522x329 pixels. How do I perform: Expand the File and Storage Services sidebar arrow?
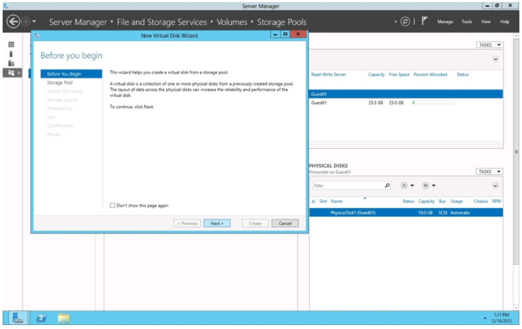pos(19,73)
